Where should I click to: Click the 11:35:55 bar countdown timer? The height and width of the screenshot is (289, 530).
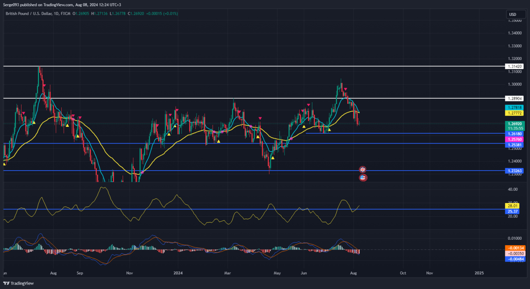point(514,129)
